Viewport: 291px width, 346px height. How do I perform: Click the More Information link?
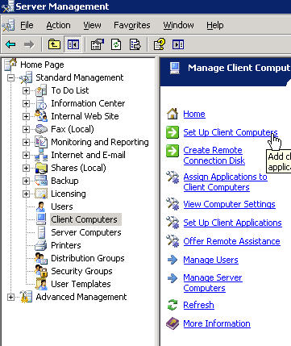click(x=217, y=323)
